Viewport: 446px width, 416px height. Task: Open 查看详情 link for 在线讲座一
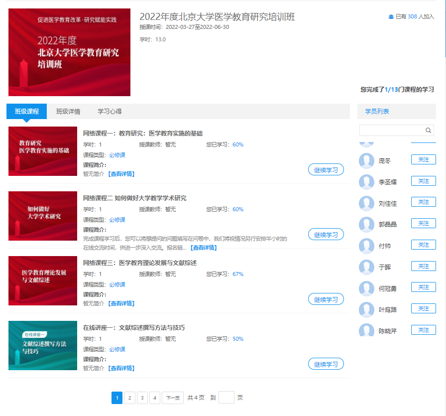[x=121, y=368]
